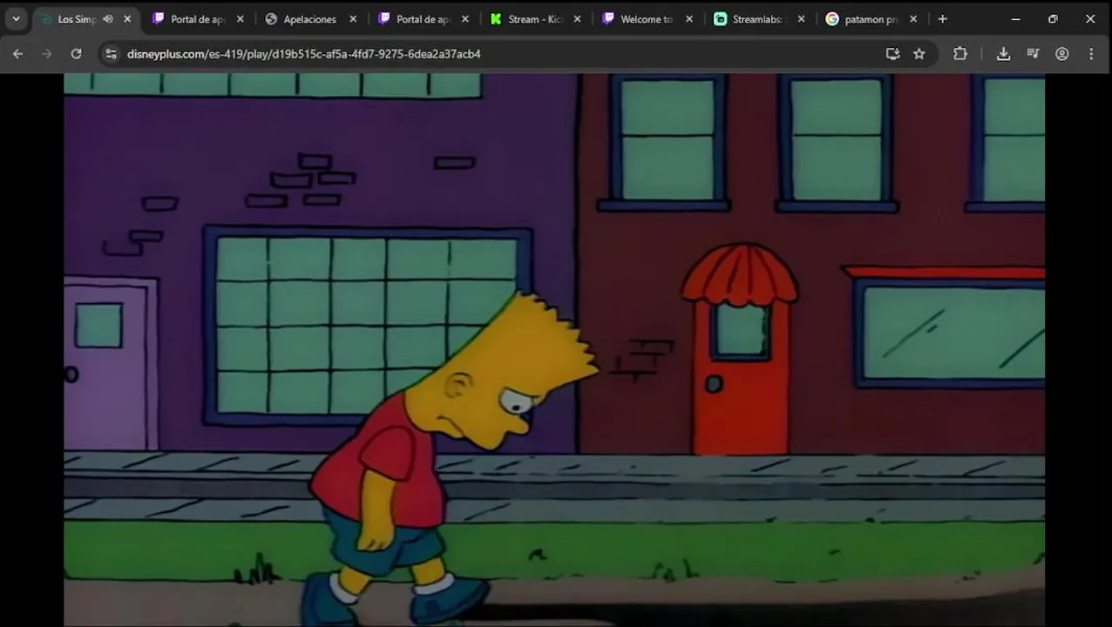Image resolution: width=1112 pixels, height=627 pixels.
Task: Close the Welcome to tab
Action: coord(689,18)
